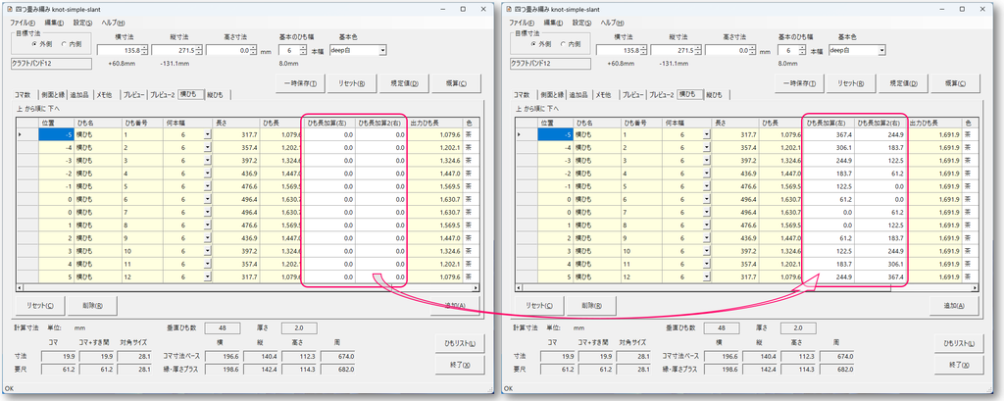The image size is (1004, 401).
Task: Click 位置 column header in left window
Action: (x=55, y=123)
